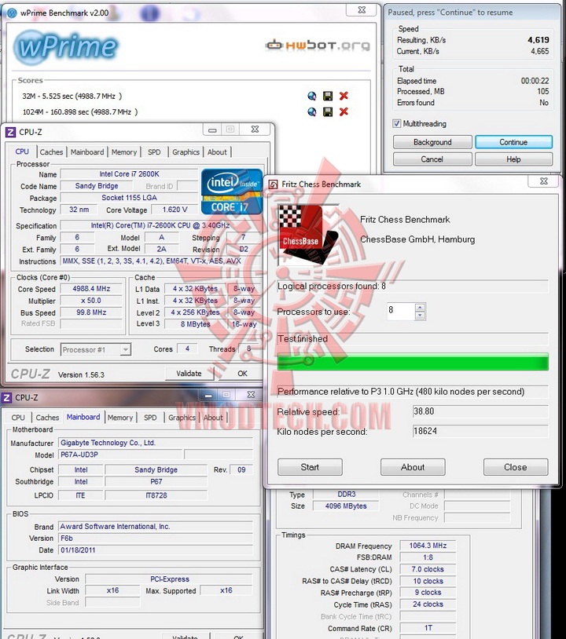Click the DRAM Frequency value 1064.3 MHz
The height and width of the screenshot is (639, 566).
pos(428,546)
